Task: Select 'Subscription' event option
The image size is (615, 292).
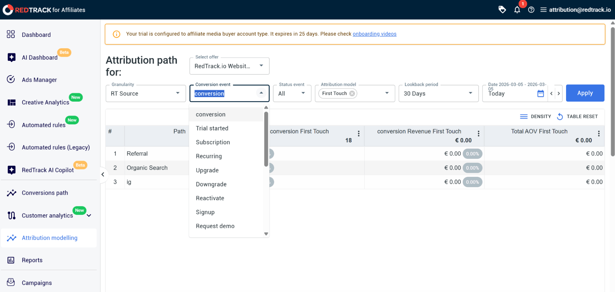Action: point(226,142)
